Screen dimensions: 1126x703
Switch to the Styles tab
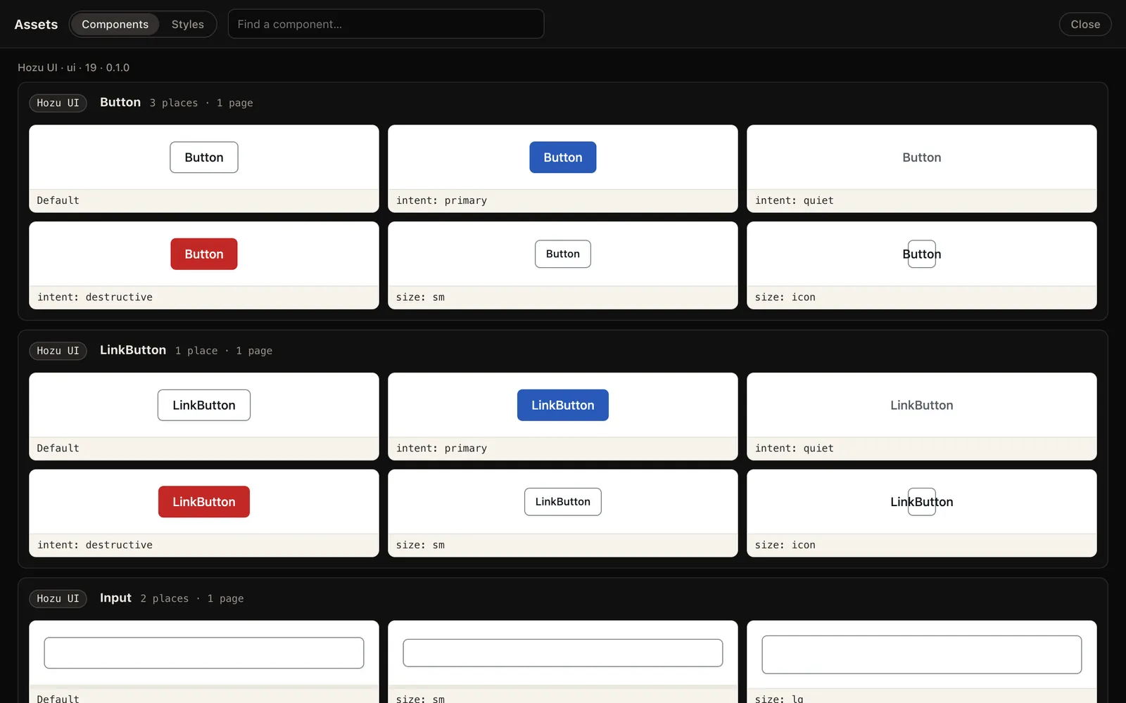187,24
